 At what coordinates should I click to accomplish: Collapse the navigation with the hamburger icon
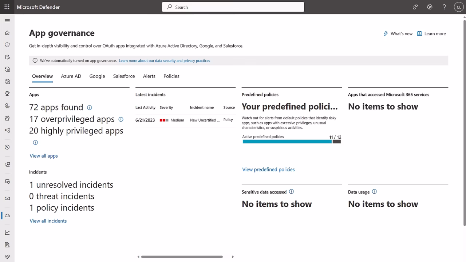tap(7, 21)
